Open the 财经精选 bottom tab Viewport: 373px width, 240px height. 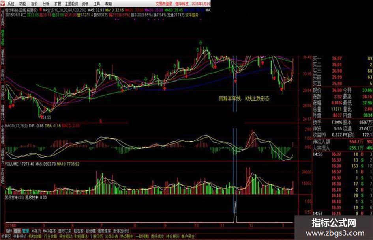coord(81,236)
